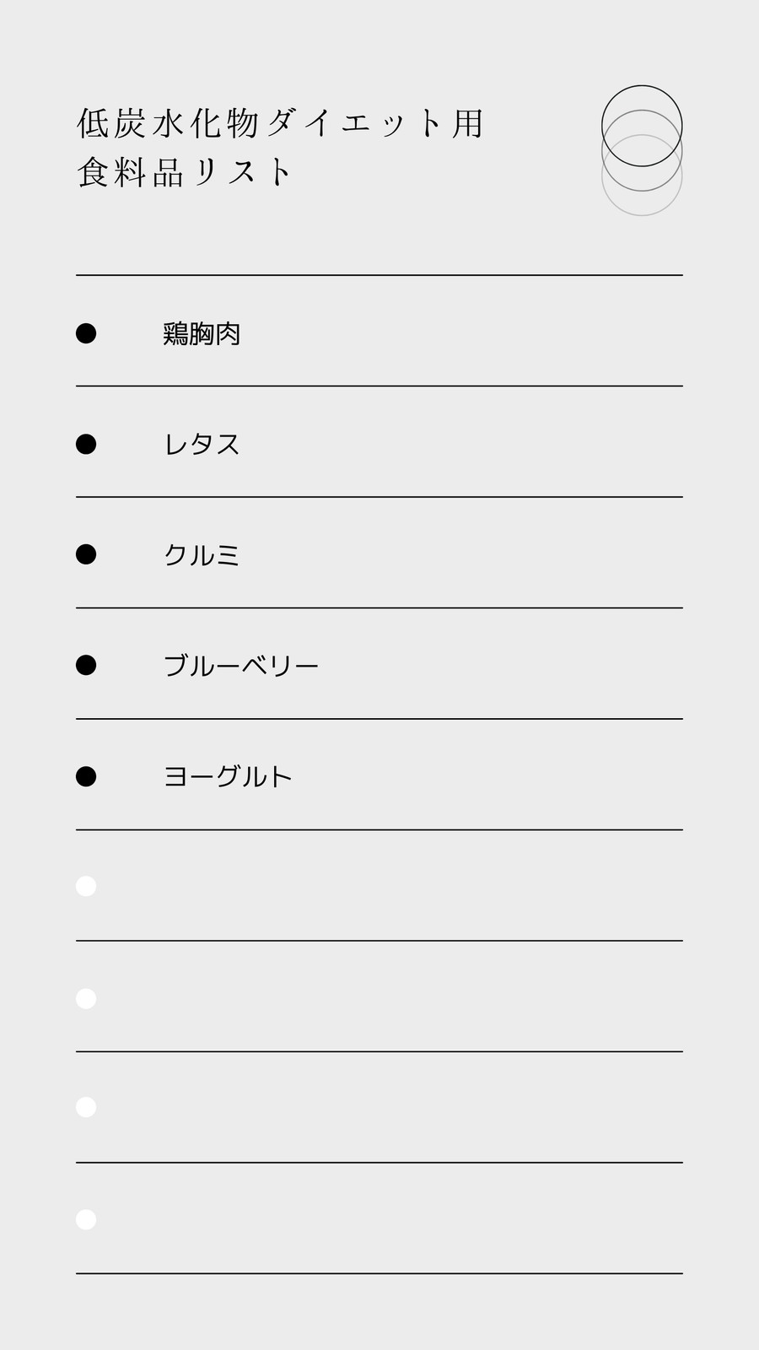The image size is (759, 1350).
Task: Select the クルミ list item text
Action: pyautogui.click(x=202, y=555)
